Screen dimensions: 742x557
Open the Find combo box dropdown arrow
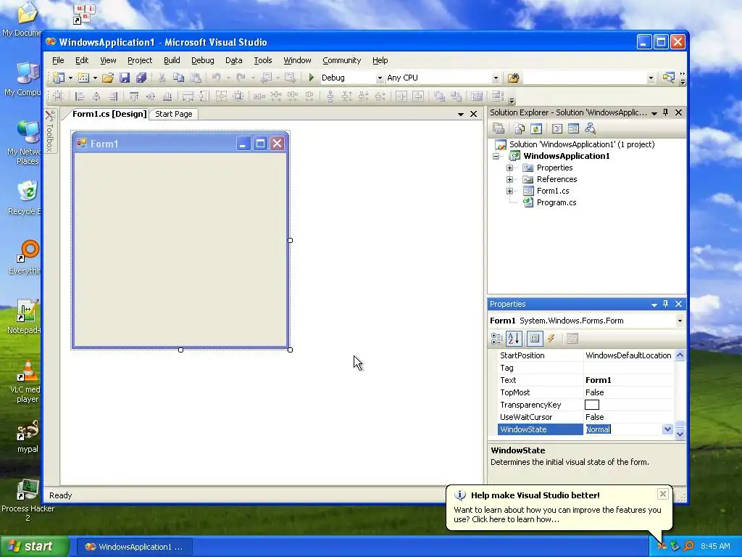[x=651, y=78]
